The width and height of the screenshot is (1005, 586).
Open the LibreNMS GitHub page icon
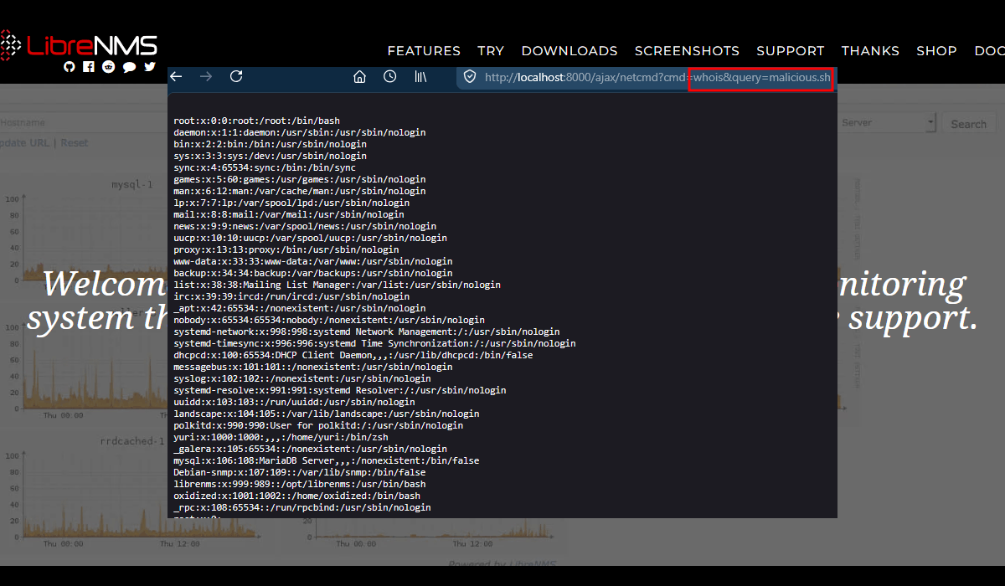pos(70,67)
